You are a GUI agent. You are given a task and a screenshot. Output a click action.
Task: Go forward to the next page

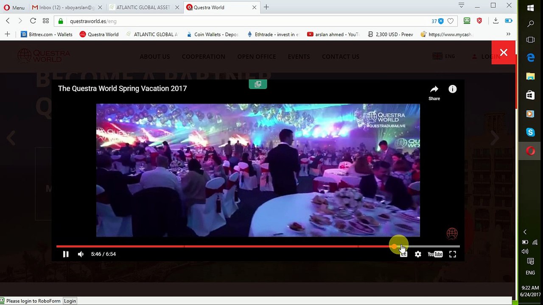coord(20,21)
